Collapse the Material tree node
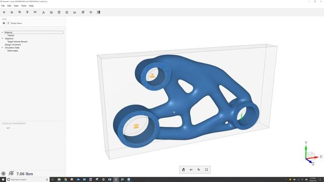This screenshot has width=324, height=182. pyautogui.click(x=2, y=32)
